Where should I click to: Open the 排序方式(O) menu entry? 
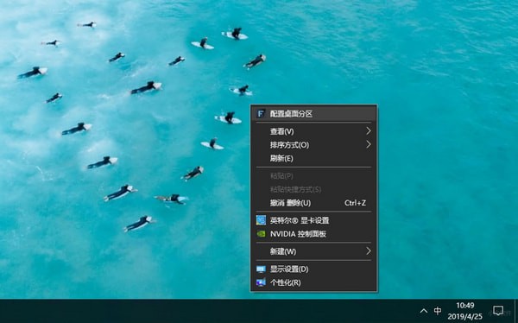(x=313, y=145)
